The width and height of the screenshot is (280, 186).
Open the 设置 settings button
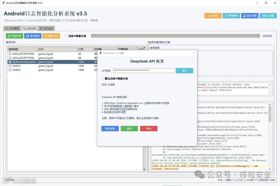tap(213, 16)
